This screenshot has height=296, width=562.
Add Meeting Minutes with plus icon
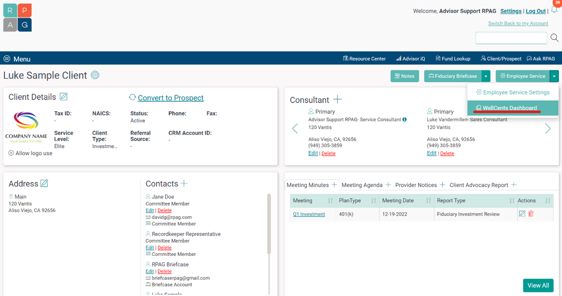point(334,185)
